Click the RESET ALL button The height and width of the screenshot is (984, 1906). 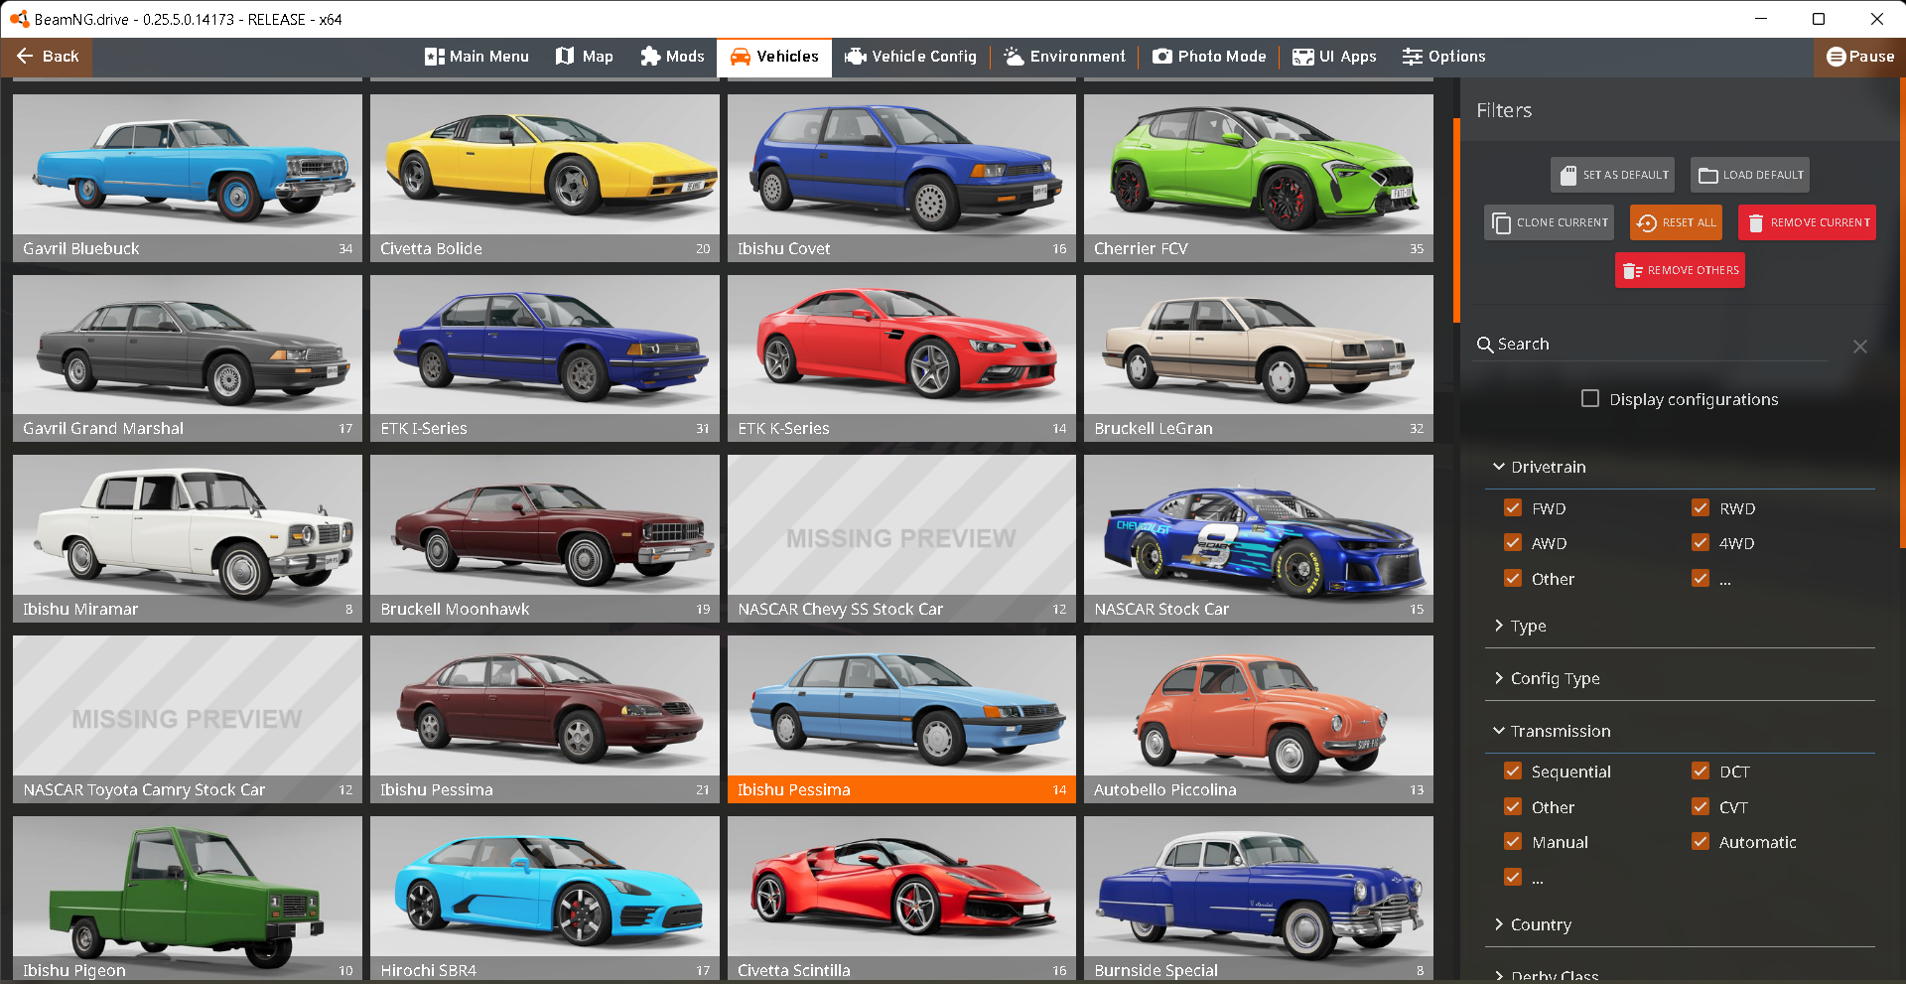click(1676, 222)
